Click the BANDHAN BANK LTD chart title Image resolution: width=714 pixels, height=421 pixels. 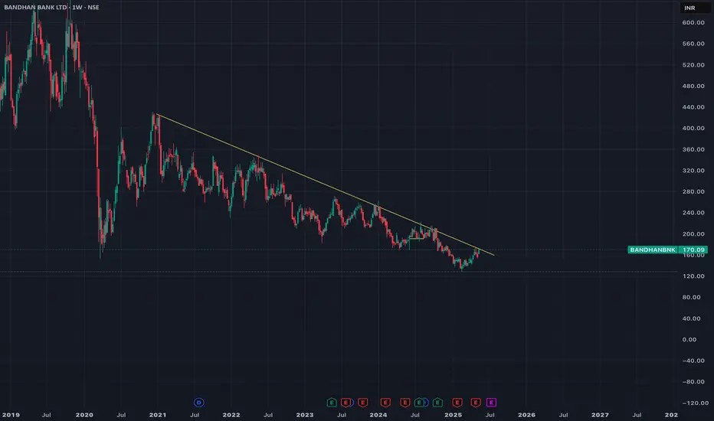click(x=51, y=8)
